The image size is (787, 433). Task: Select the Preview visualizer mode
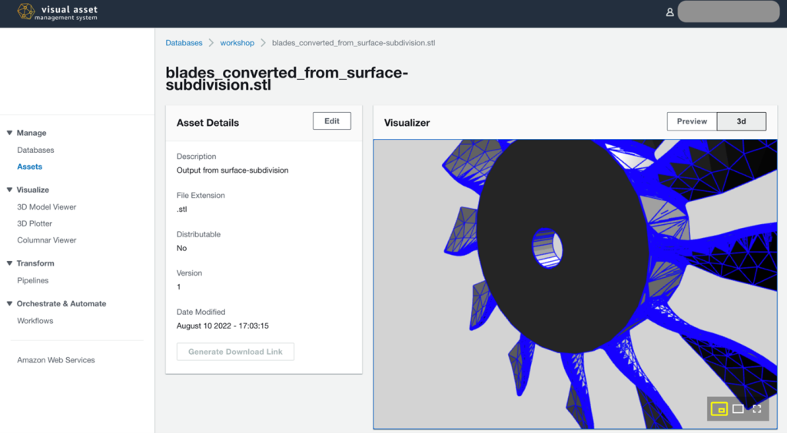pos(692,121)
